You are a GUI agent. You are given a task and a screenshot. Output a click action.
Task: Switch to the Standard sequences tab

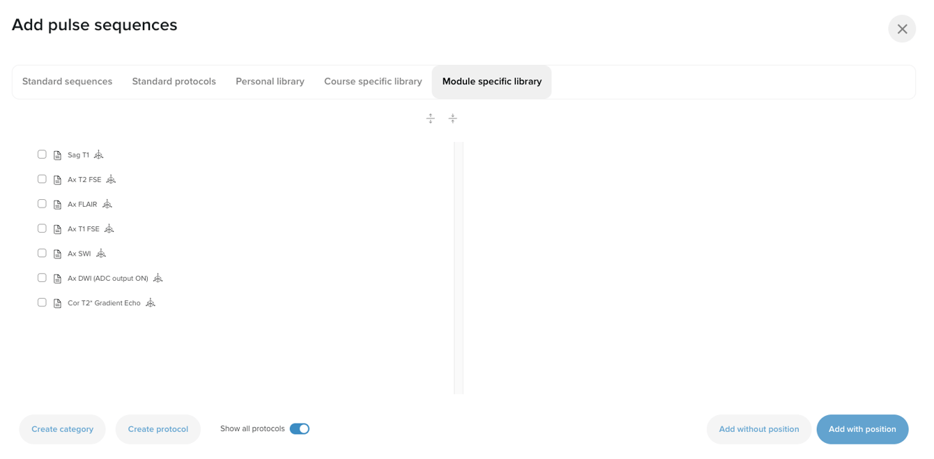(x=67, y=81)
